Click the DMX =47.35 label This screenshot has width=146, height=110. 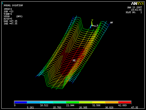click(10, 21)
